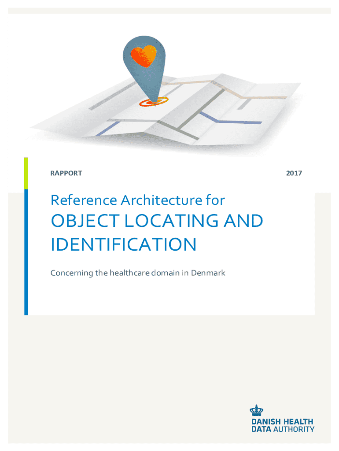Image resolution: width=339 pixels, height=451 pixels.
Task: Click the "Reference Architecture for" heading
Action: pos(138,200)
